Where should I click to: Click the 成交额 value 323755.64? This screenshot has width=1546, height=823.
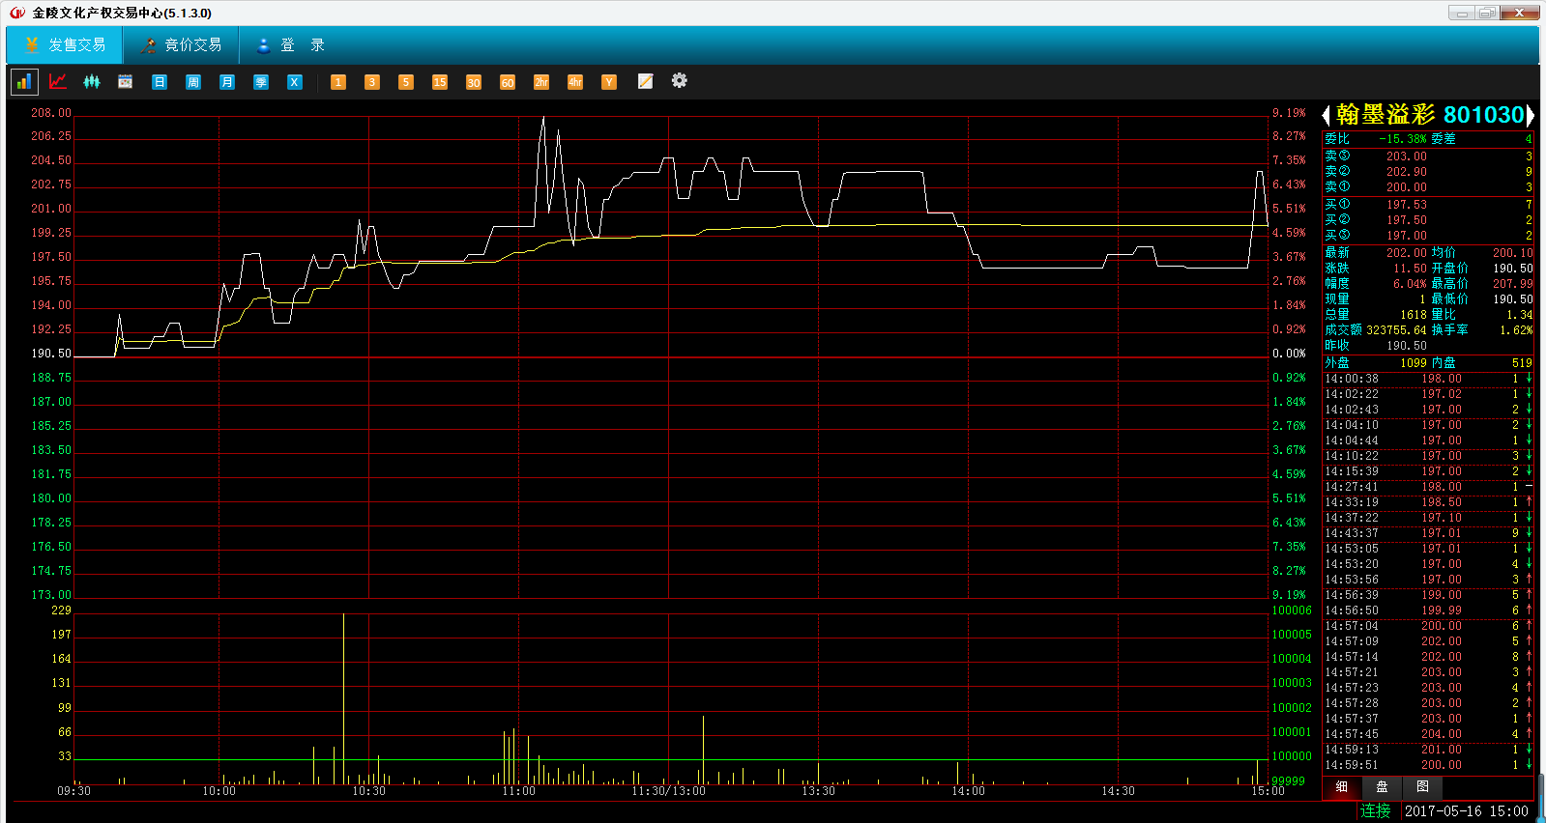(1396, 330)
